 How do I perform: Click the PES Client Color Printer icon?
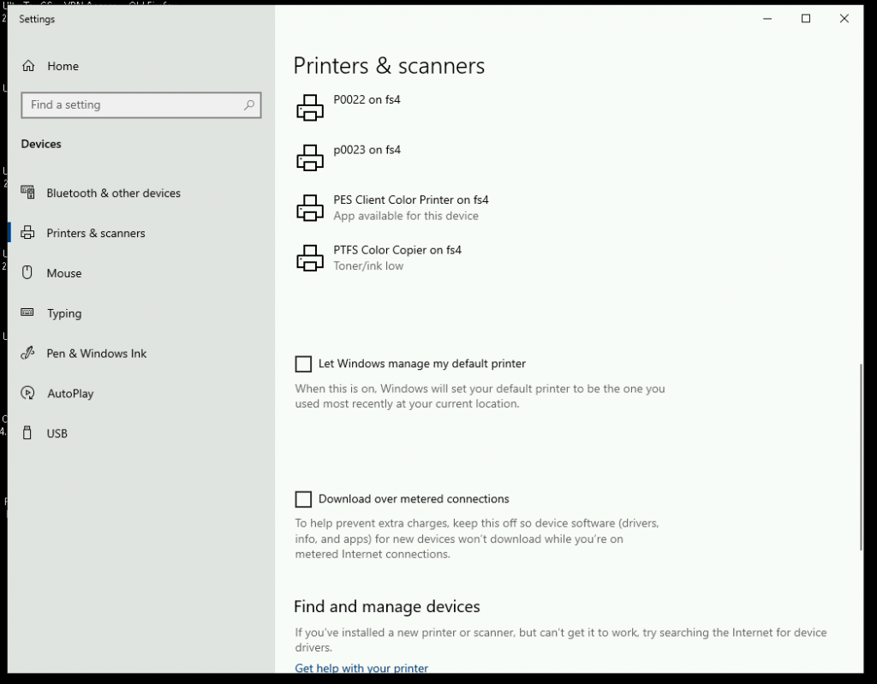pyautogui.click(x=310, y=208)
